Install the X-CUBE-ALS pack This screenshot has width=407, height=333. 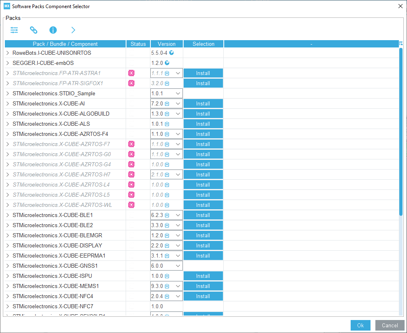(x=203, y=124)
